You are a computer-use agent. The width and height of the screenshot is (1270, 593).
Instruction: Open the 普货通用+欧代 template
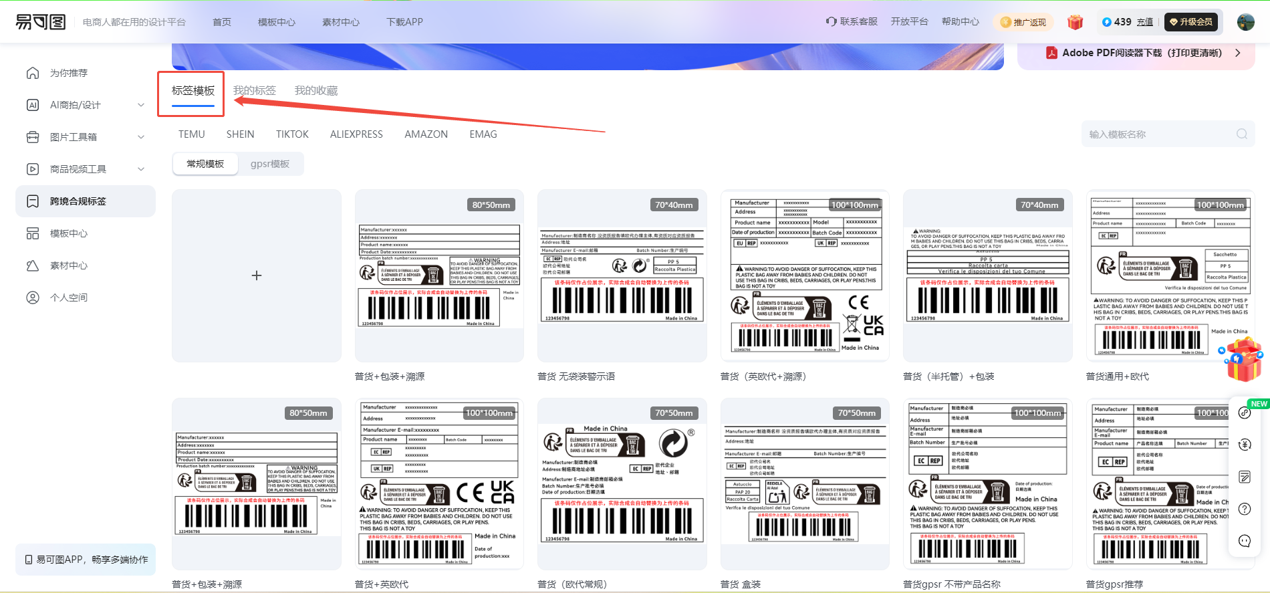pos(1170,275)
